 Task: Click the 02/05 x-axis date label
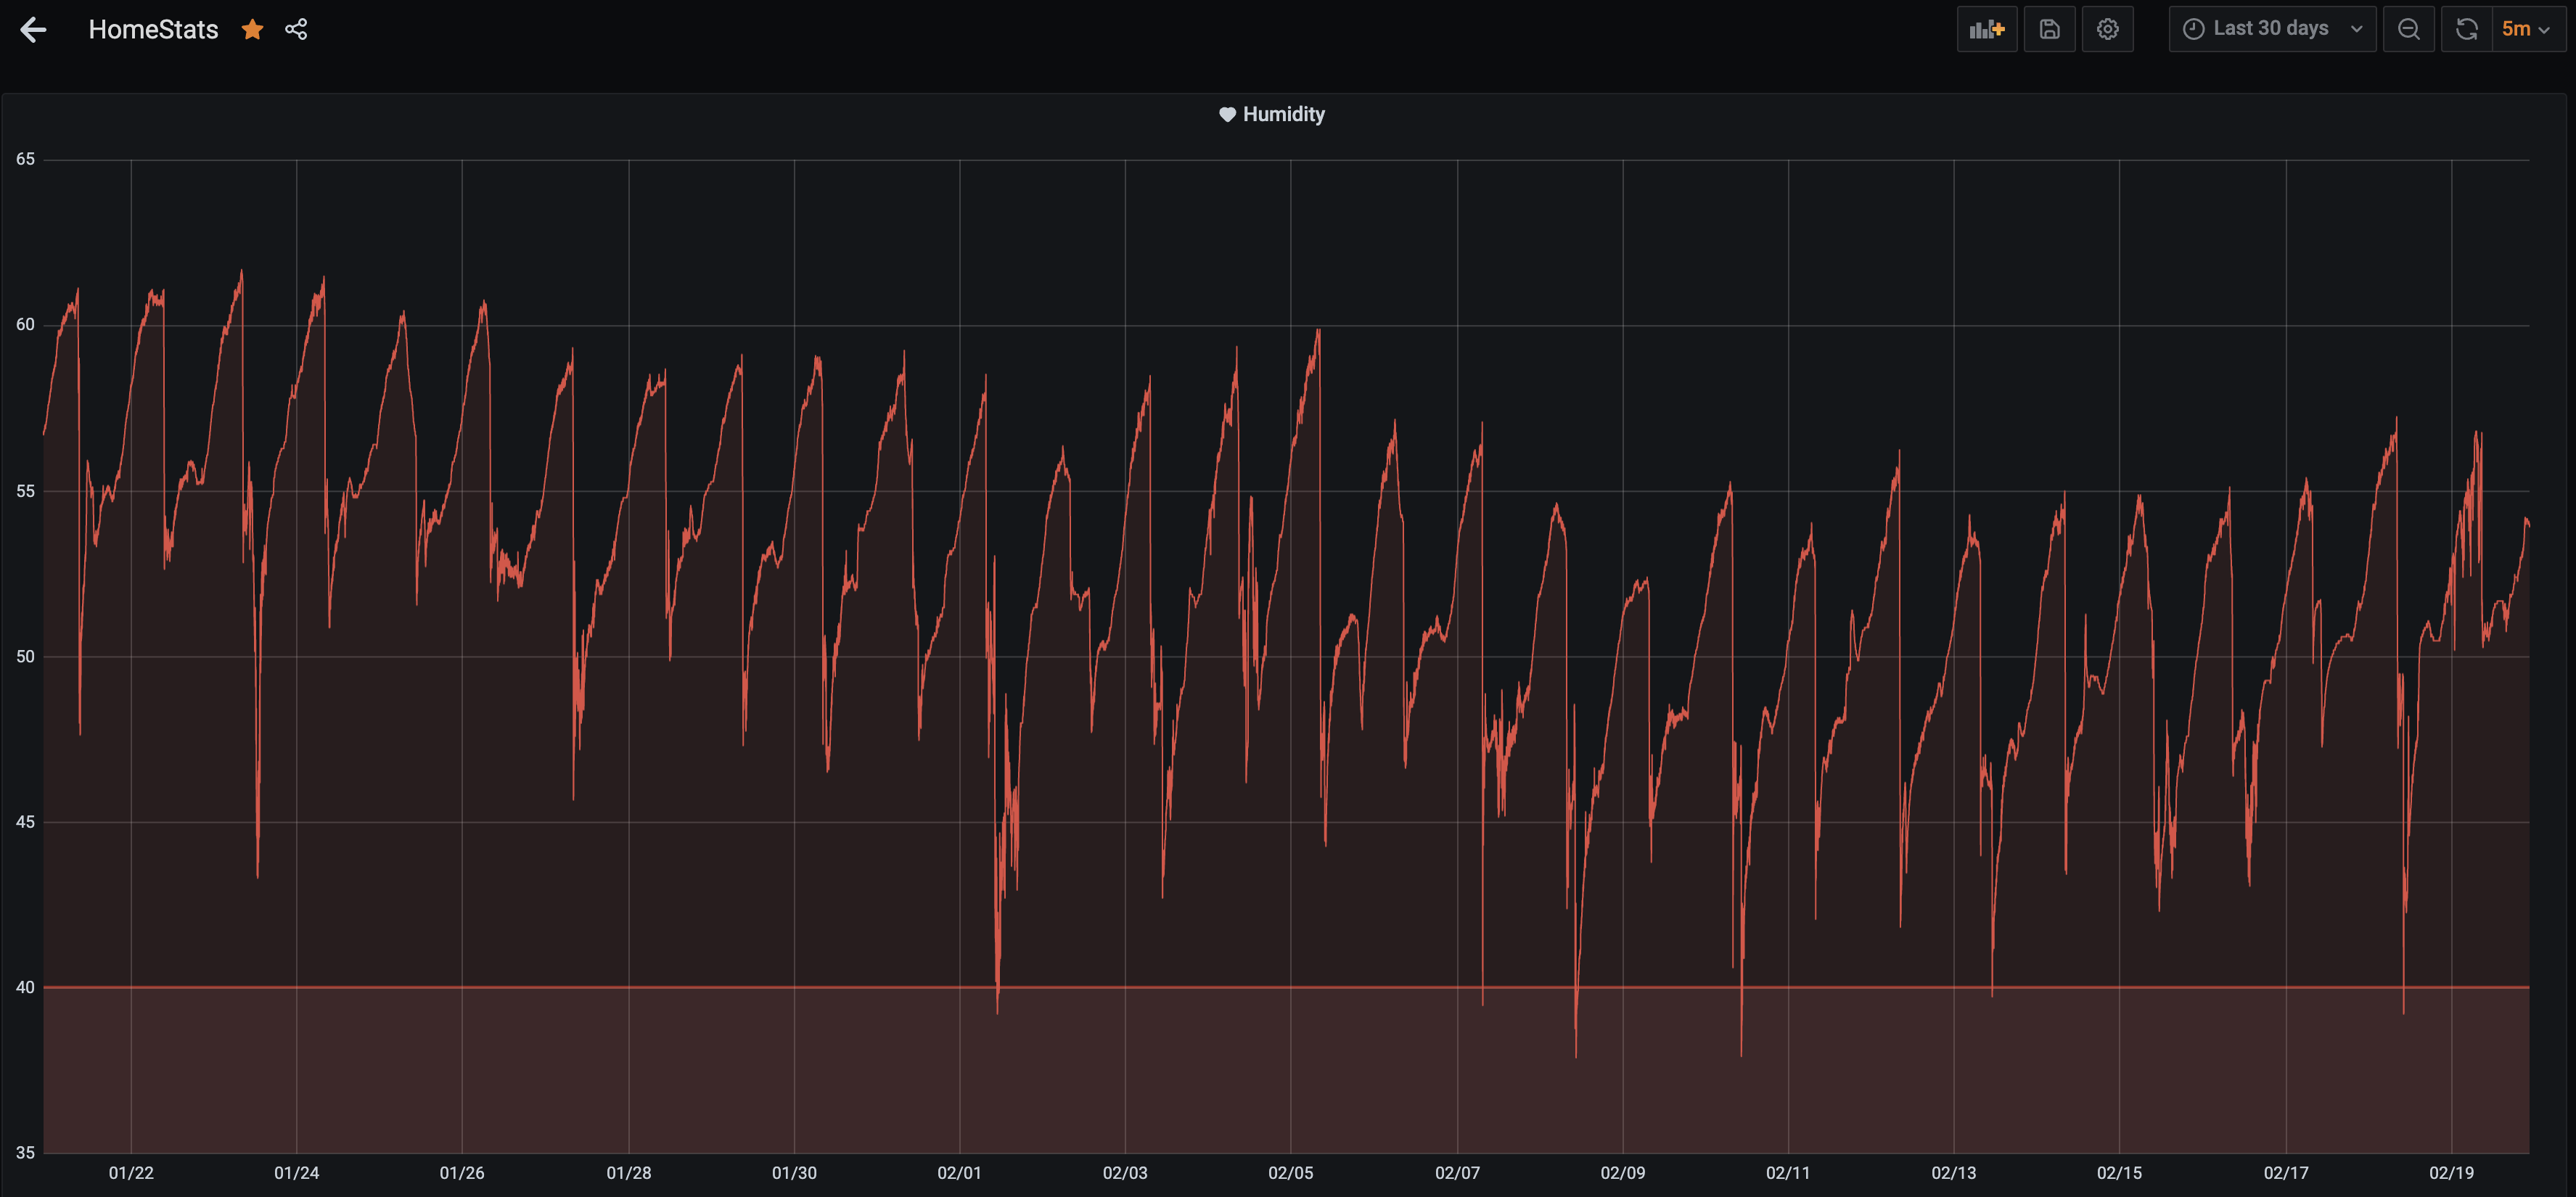pyautogui.click(x=1290, y=1173)
